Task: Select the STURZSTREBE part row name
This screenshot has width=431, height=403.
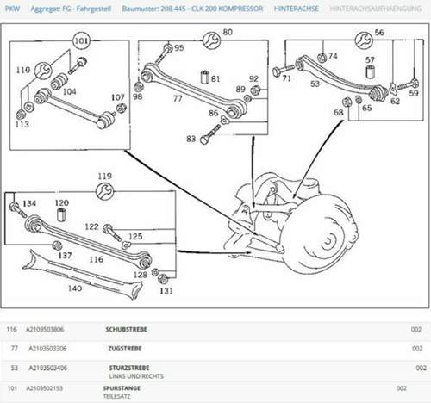Action: click(x=129, y=368)
